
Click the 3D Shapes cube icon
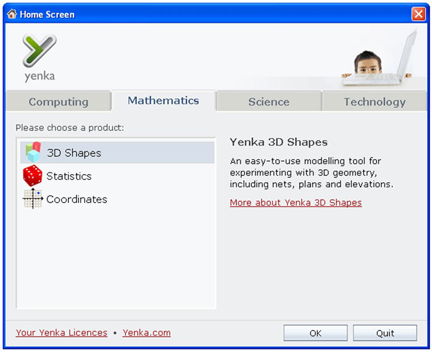coord(33,153)
